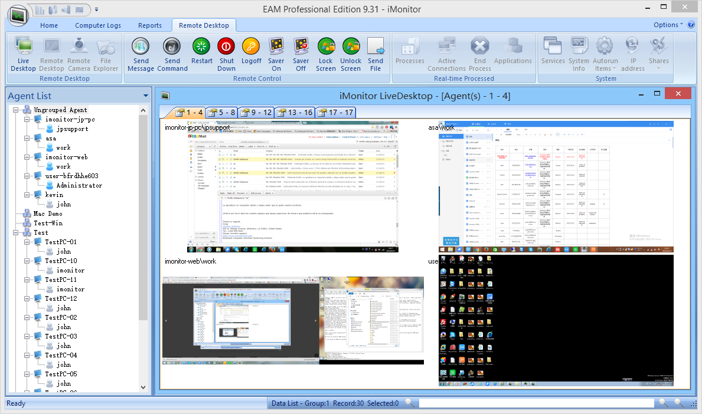Image resolution: width=702 pixels, height=414 pixels.
Task: Click Unlock Screen in Remote Control
Action: click(351, 54)
